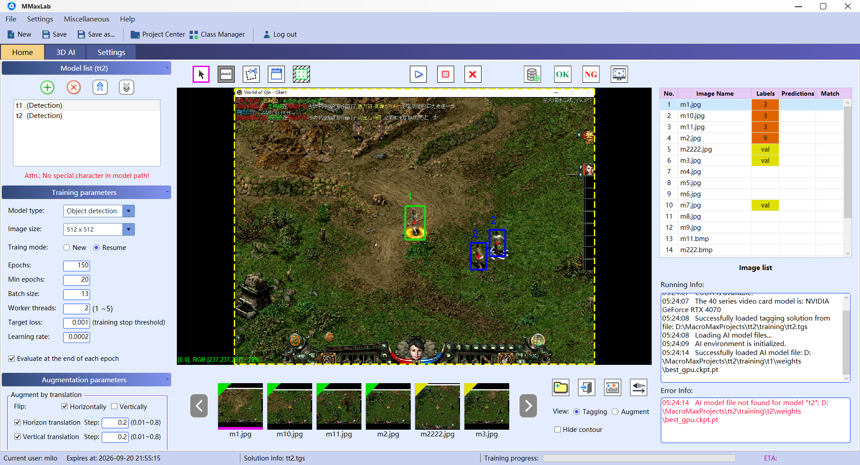This screenshot has width=860, height=465.
Task: Open Project Center
Action: 158,34
